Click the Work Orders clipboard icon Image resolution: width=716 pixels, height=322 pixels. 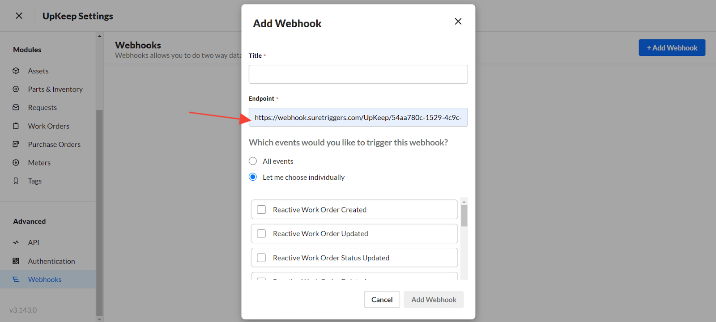[x=16, y=126]
